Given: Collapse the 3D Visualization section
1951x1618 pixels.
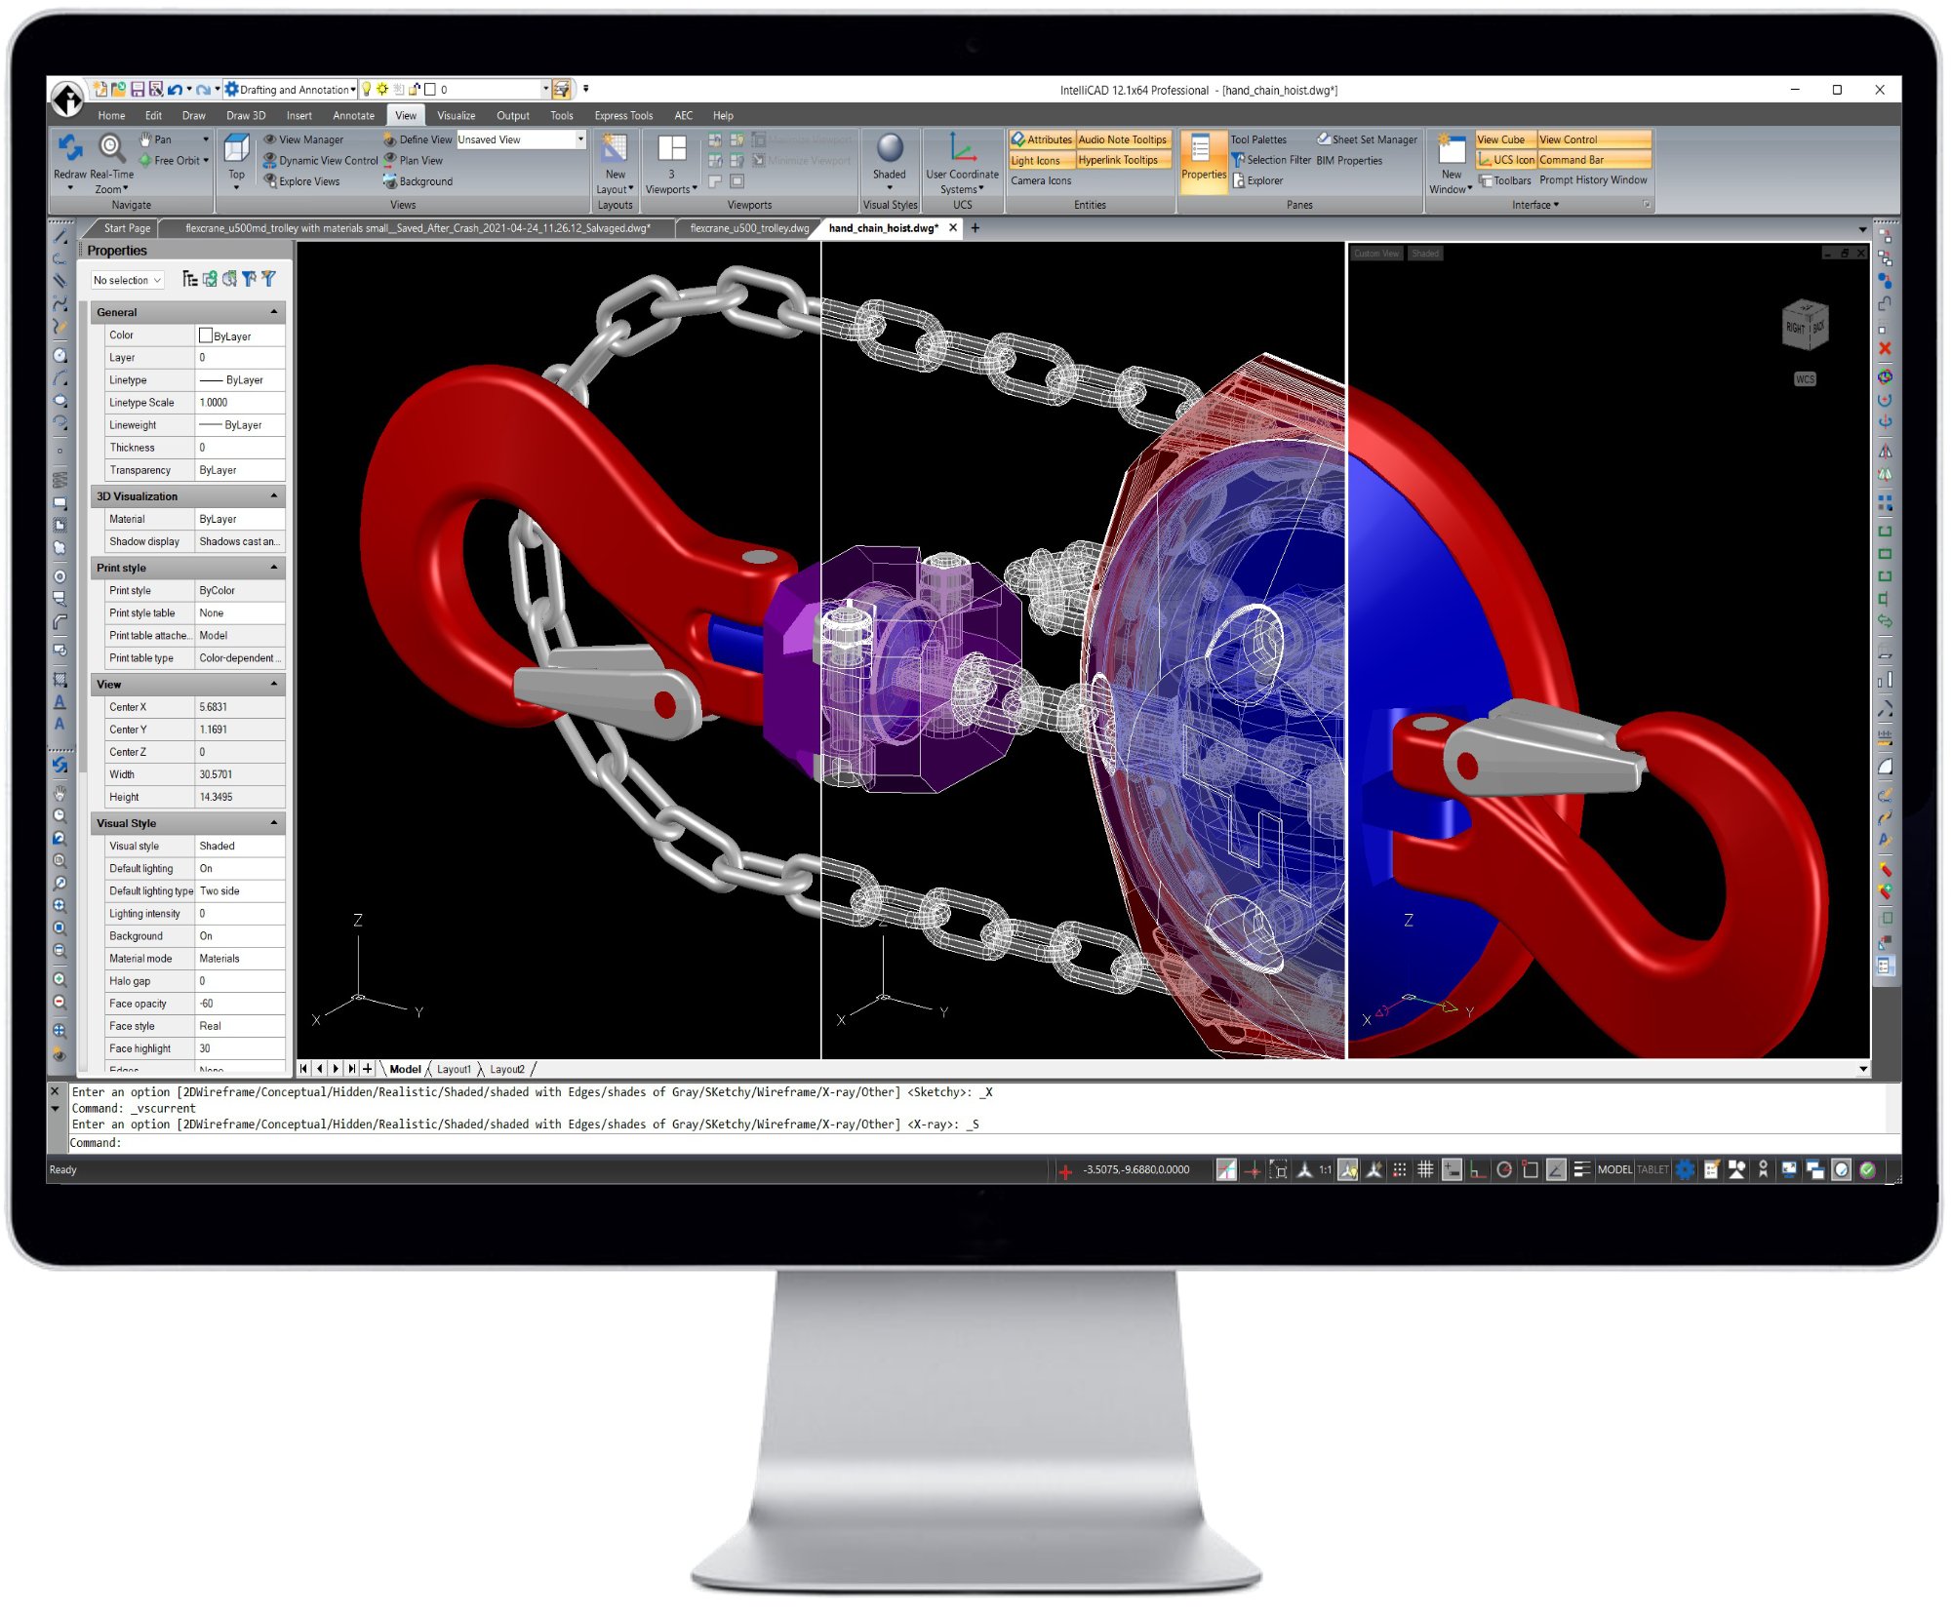Looking at the screenshot, I should pyautogui.click(x=273, y=495).
